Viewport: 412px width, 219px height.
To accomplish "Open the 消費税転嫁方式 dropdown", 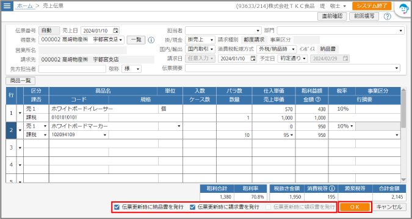I will 293,49.
